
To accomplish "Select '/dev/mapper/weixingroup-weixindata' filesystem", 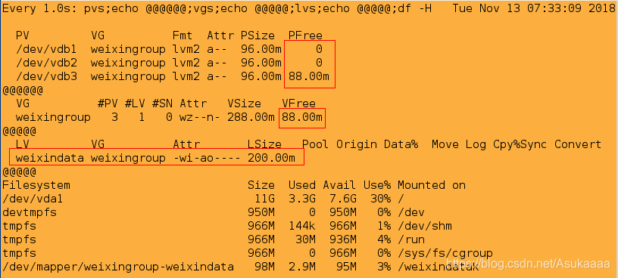I will click(118, 267).
